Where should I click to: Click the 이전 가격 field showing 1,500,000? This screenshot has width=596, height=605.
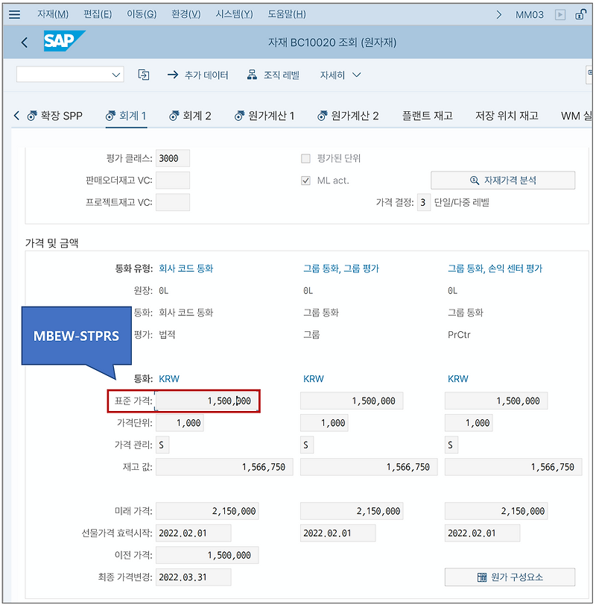[207, 555]
